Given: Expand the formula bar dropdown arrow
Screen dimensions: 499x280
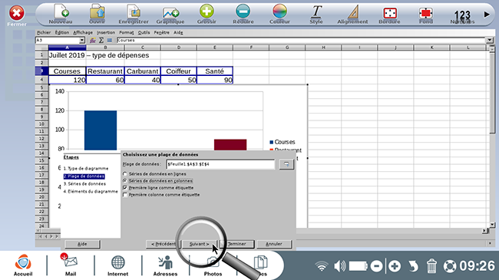Looking at the screenshot, I should (490, 41).
